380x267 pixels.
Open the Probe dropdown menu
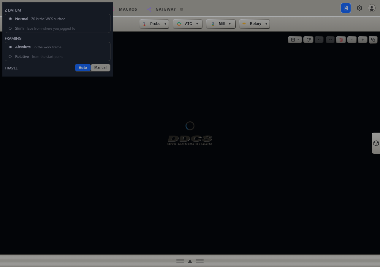(x=154, y=24)
